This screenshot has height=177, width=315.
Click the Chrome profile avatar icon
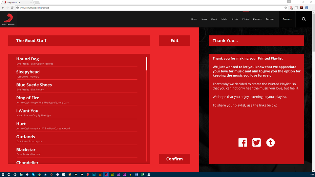pos(289,2)
